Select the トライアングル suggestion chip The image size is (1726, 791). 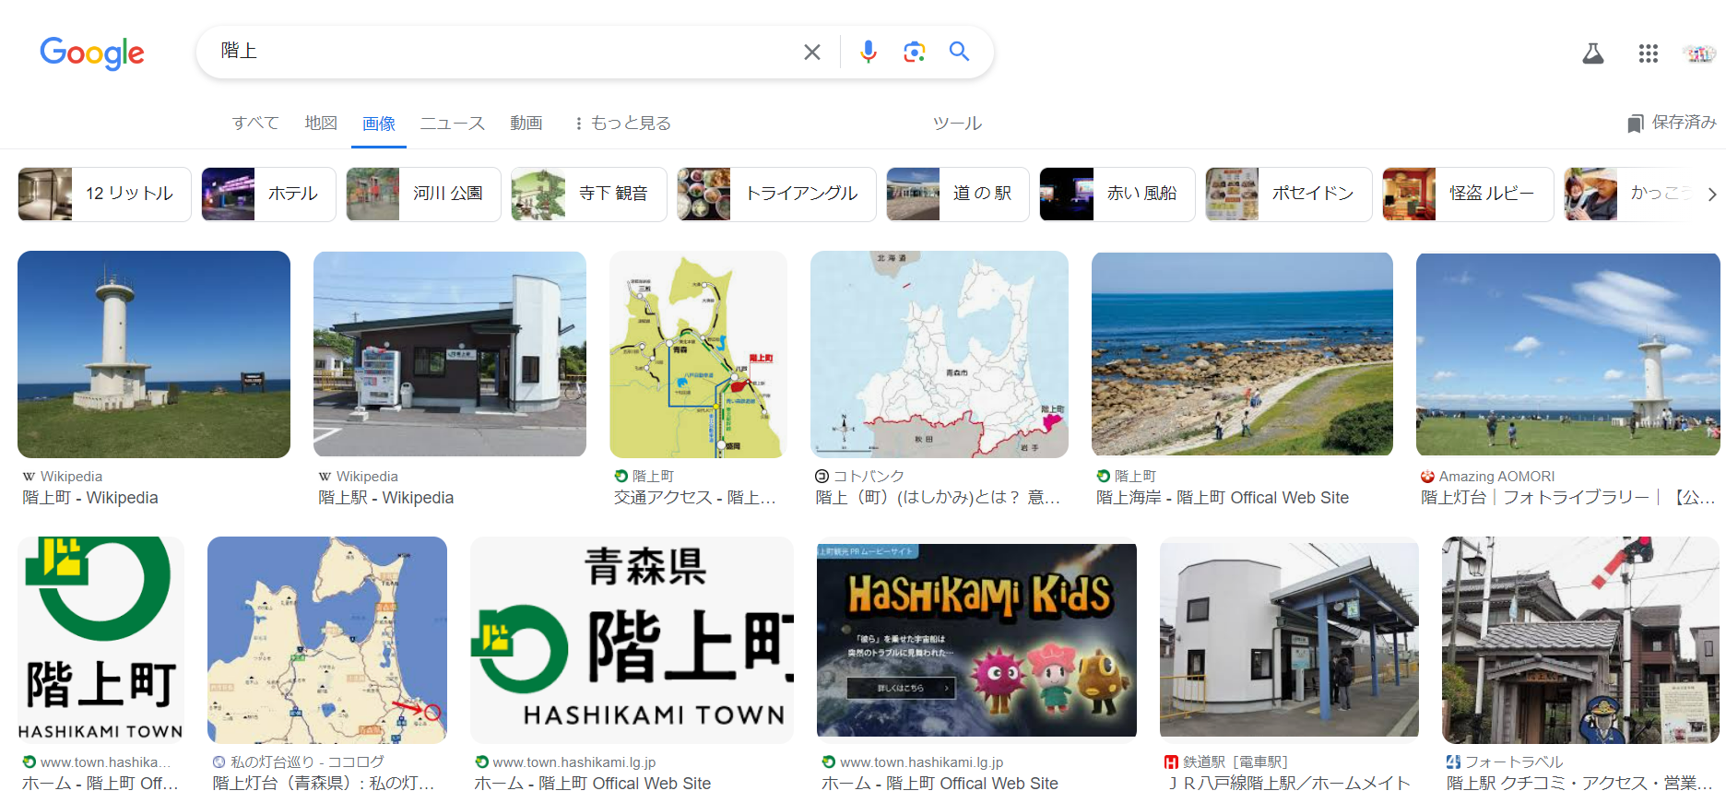[776, 194]
